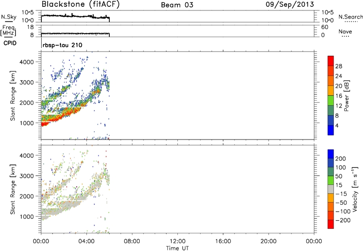Click "2000" on the power panel axis
The image size is (363, 251).
(x=26, y=102)
